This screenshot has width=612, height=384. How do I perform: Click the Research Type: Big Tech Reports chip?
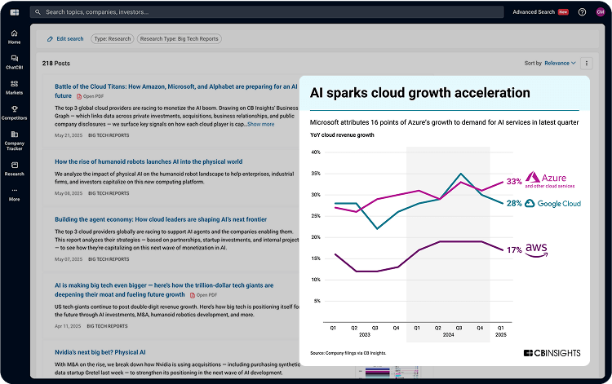pyautogui.click(x=179, y=38)
